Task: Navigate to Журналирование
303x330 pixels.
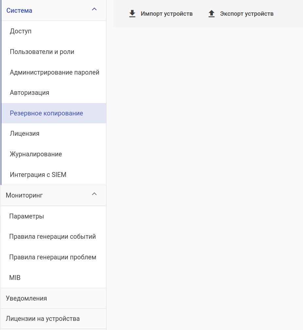Action: [x=36, y=154]
